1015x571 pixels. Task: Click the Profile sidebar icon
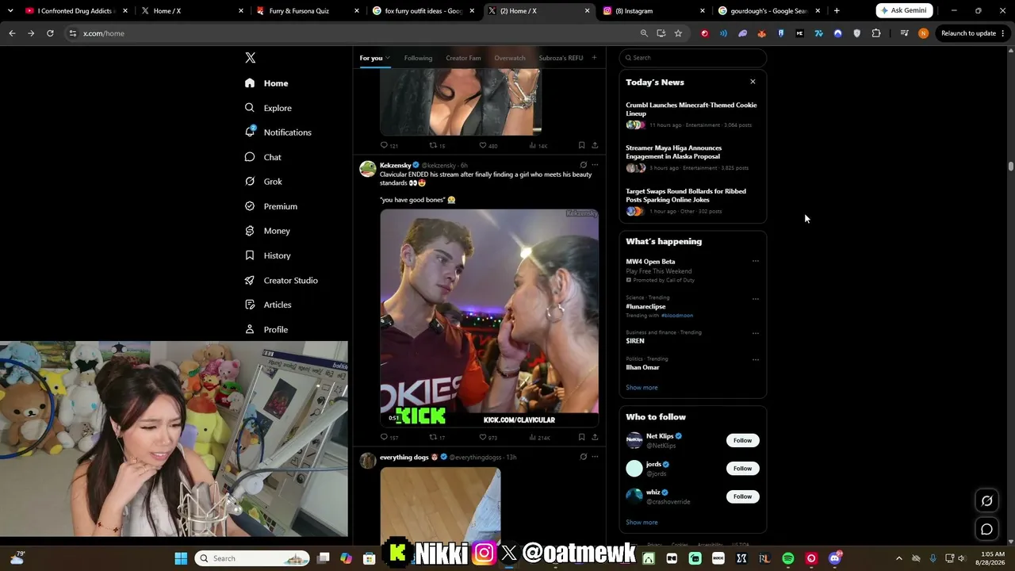[250, 329]
